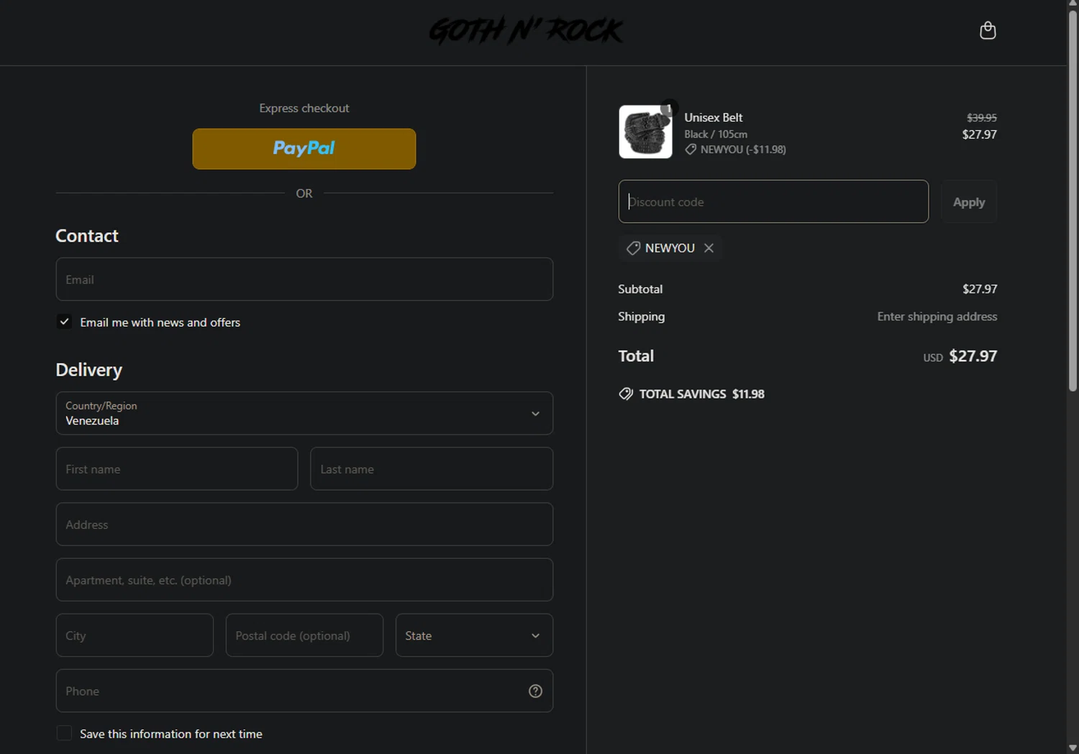1079x754 pixels.
Task: Remove the NEWYOU discount code
Action: [709, 247]
